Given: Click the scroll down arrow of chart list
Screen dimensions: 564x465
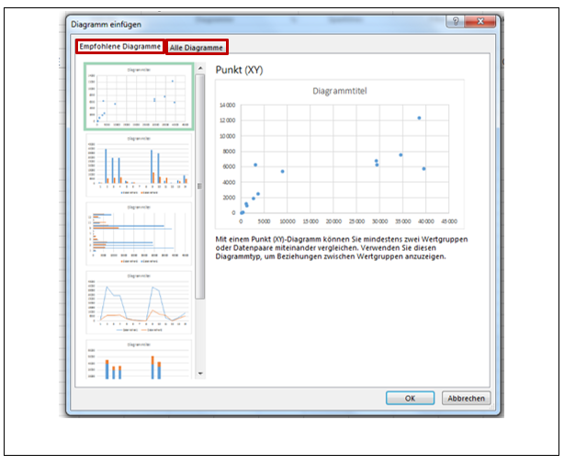Looking at the screenshot, I should pyautogui.click(x=201, y=373).
